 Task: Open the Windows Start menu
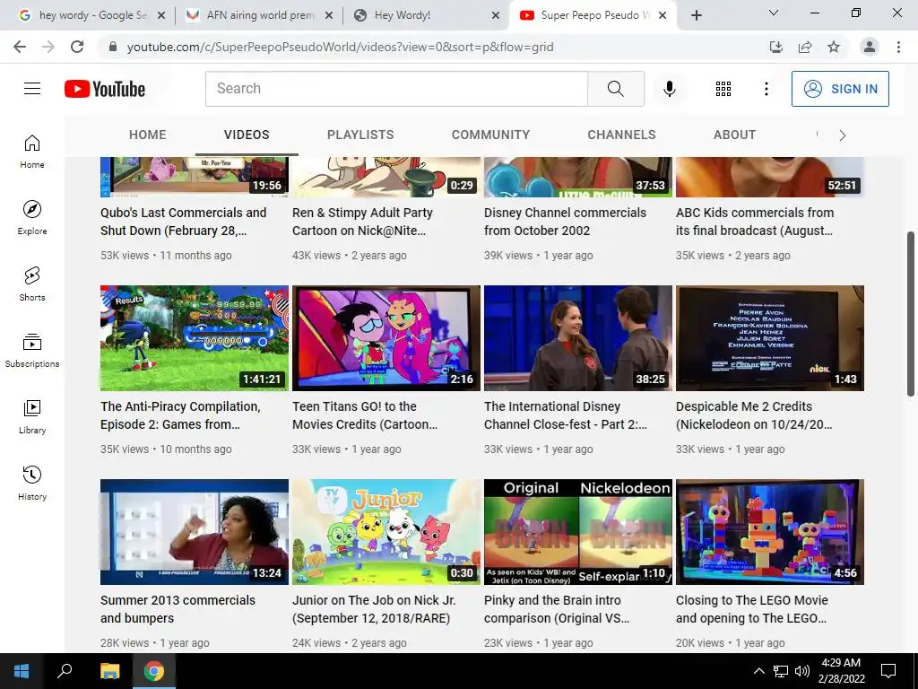tap(22, 671)
